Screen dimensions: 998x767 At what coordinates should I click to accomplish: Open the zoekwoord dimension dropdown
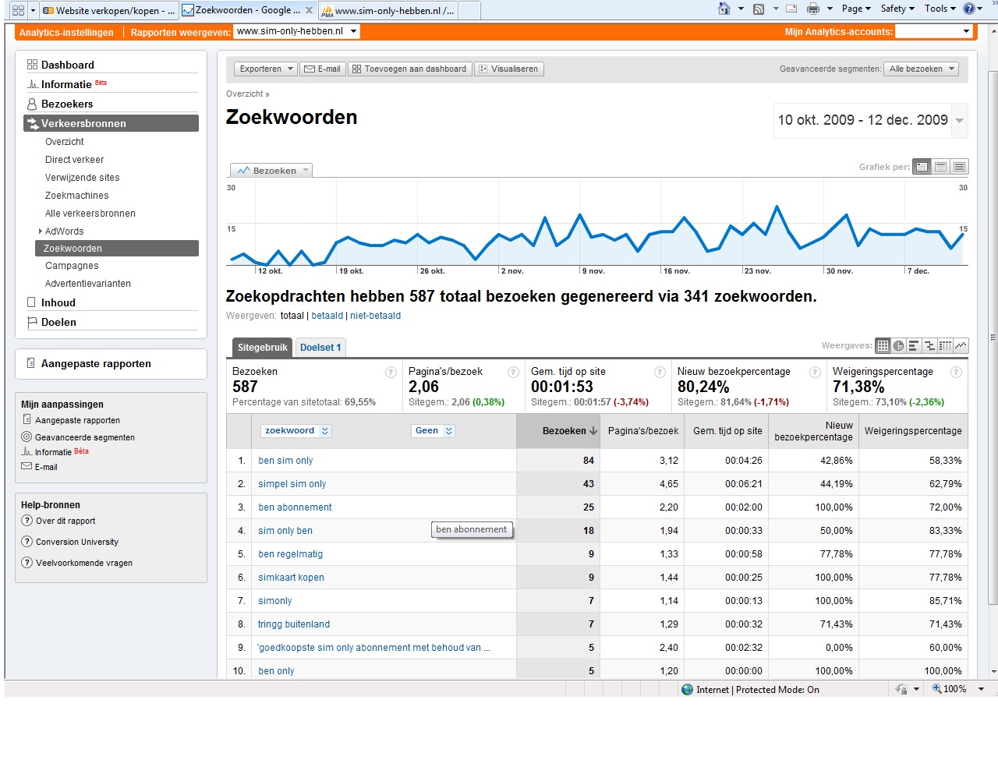[296, 430]
